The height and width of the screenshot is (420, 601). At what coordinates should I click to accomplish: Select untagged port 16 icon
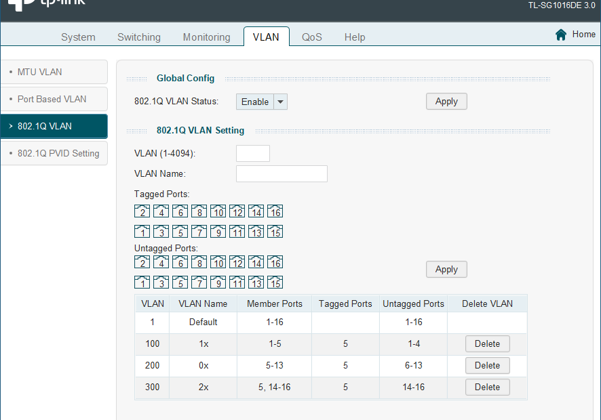click(x=275, y=262)
